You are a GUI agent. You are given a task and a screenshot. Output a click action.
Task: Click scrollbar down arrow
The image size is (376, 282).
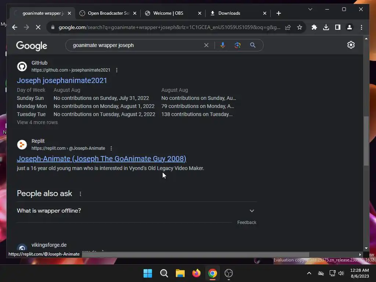coord(366,248)
